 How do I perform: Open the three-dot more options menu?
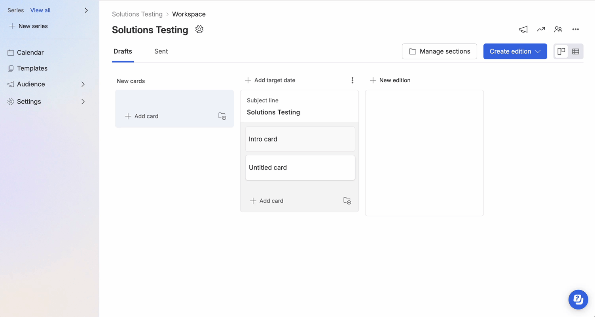pos(576,29)
